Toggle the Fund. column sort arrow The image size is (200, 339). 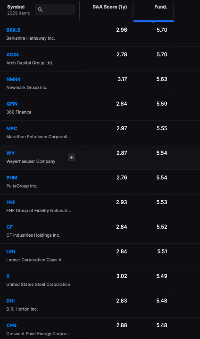153,22
